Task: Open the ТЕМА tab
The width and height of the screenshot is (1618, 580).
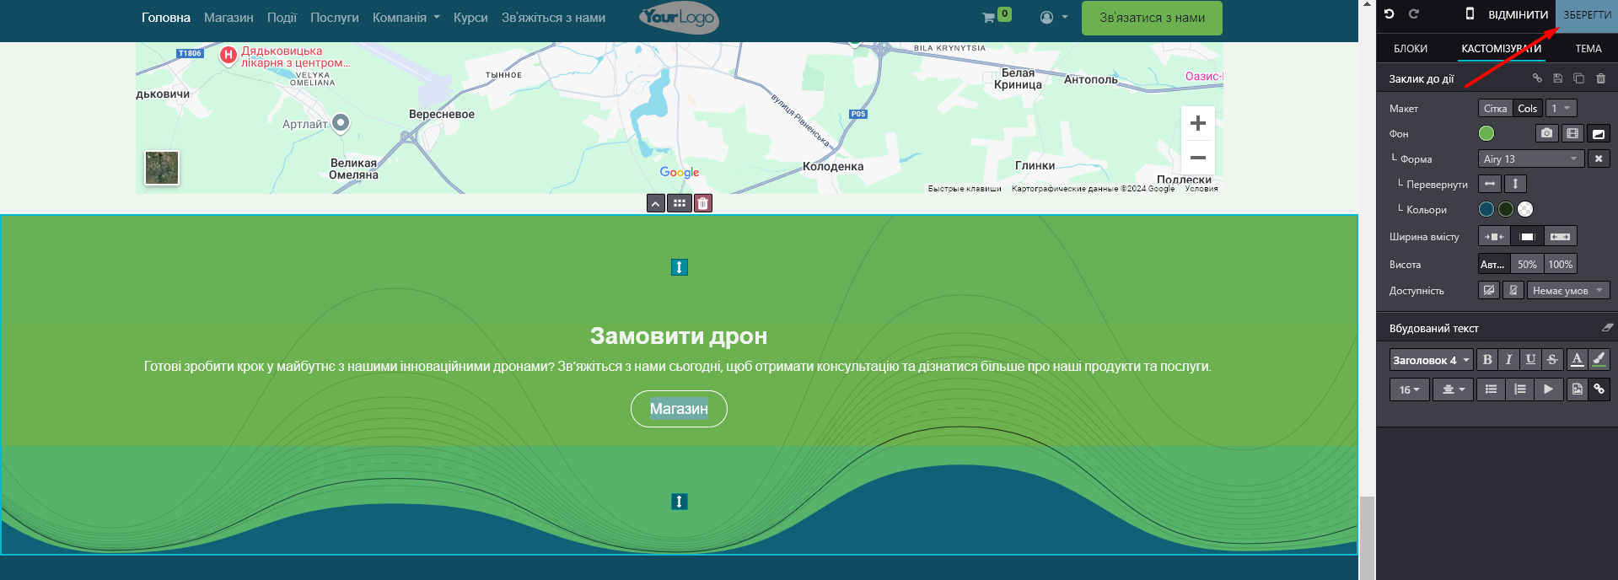Action: (1588, 49)
